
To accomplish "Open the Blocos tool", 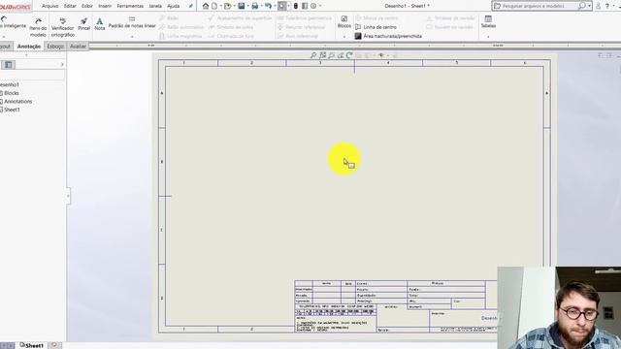I will click(x=344, y=21).
